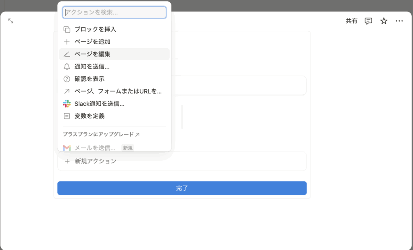This screenshot has width=413, height=250.
Task: Select ブロックを挿入 from the action list
Action: point(95,29)
